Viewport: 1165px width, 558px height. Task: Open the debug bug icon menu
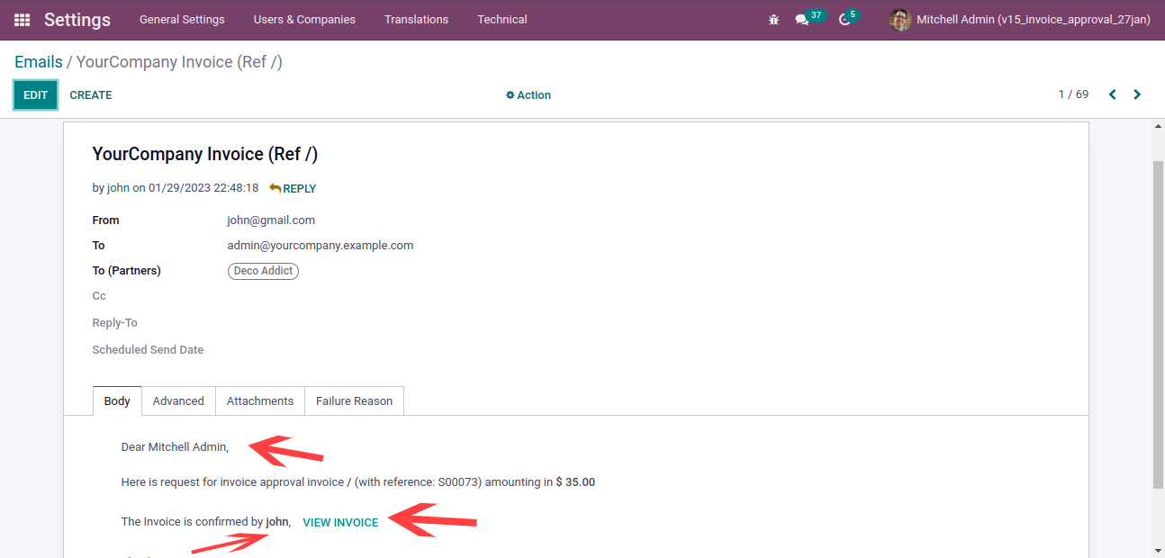coord(773,20)
